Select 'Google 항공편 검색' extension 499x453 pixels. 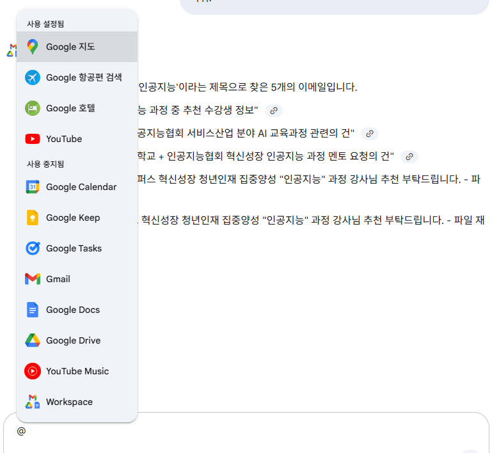(x=77, y=77)
